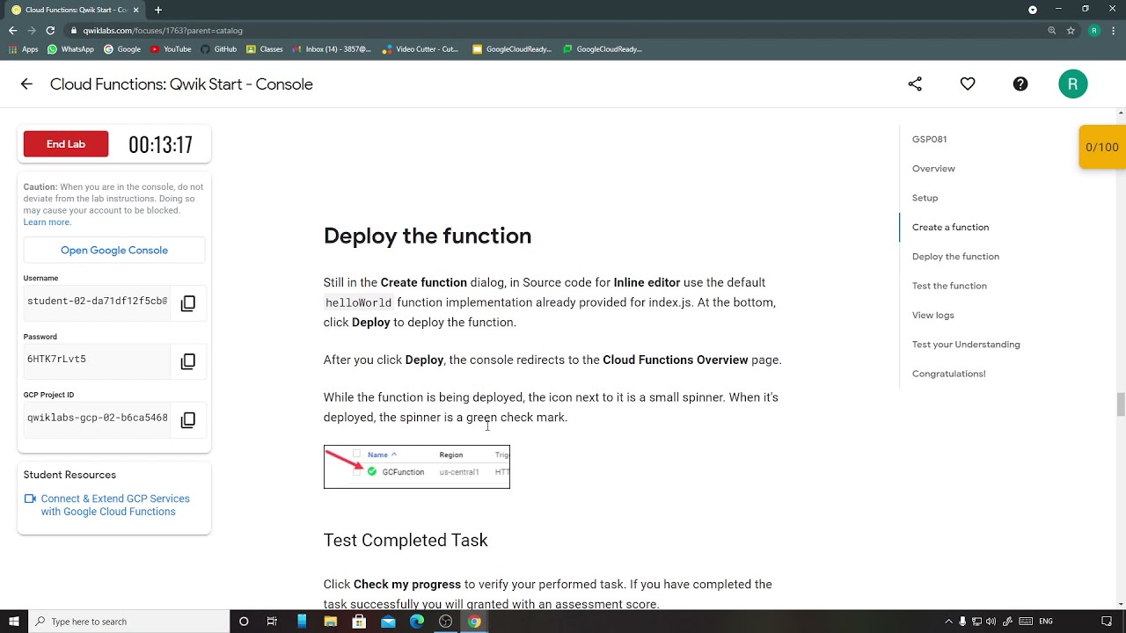
Task: Click the taskbar search box
Action: (128, 622)
